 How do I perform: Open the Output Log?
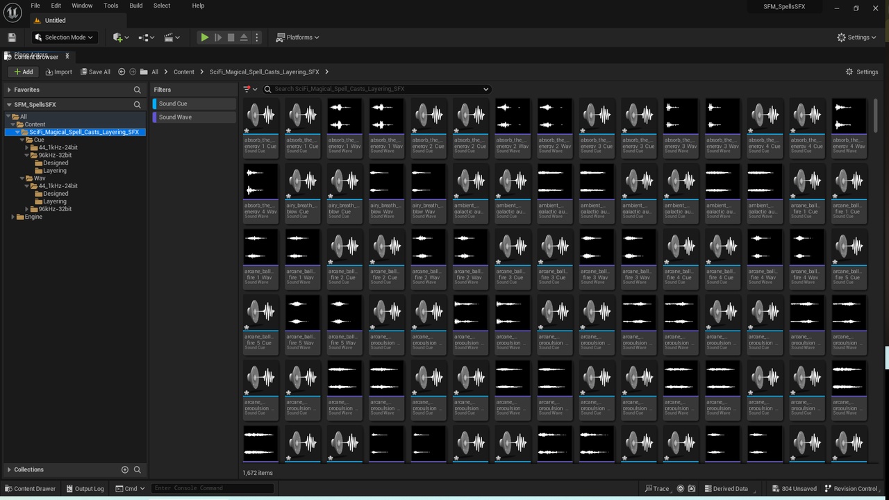(84, 488)
